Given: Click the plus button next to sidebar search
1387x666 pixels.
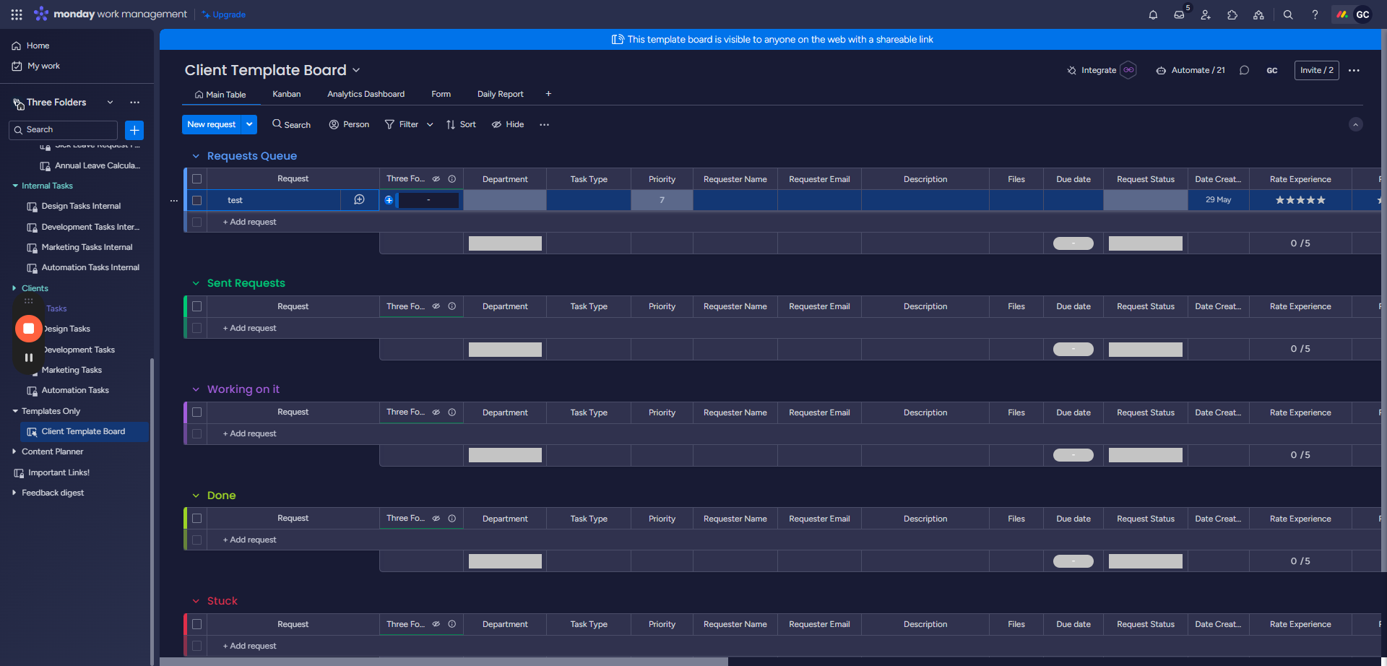Looking at the screenshot, I should [x=134, y=130].
